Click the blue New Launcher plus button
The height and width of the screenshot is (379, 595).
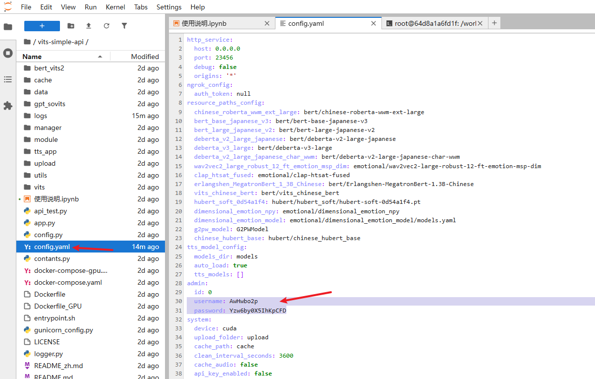point(42,26)
